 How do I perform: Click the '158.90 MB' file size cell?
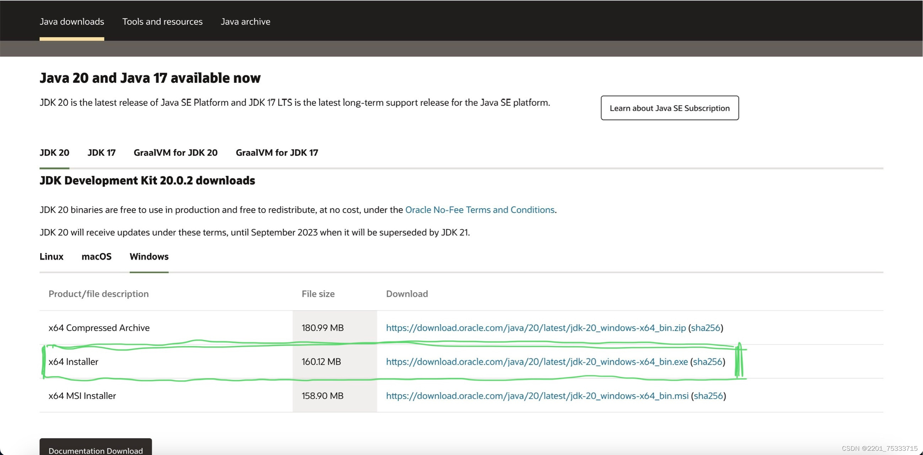pos(335,396)
